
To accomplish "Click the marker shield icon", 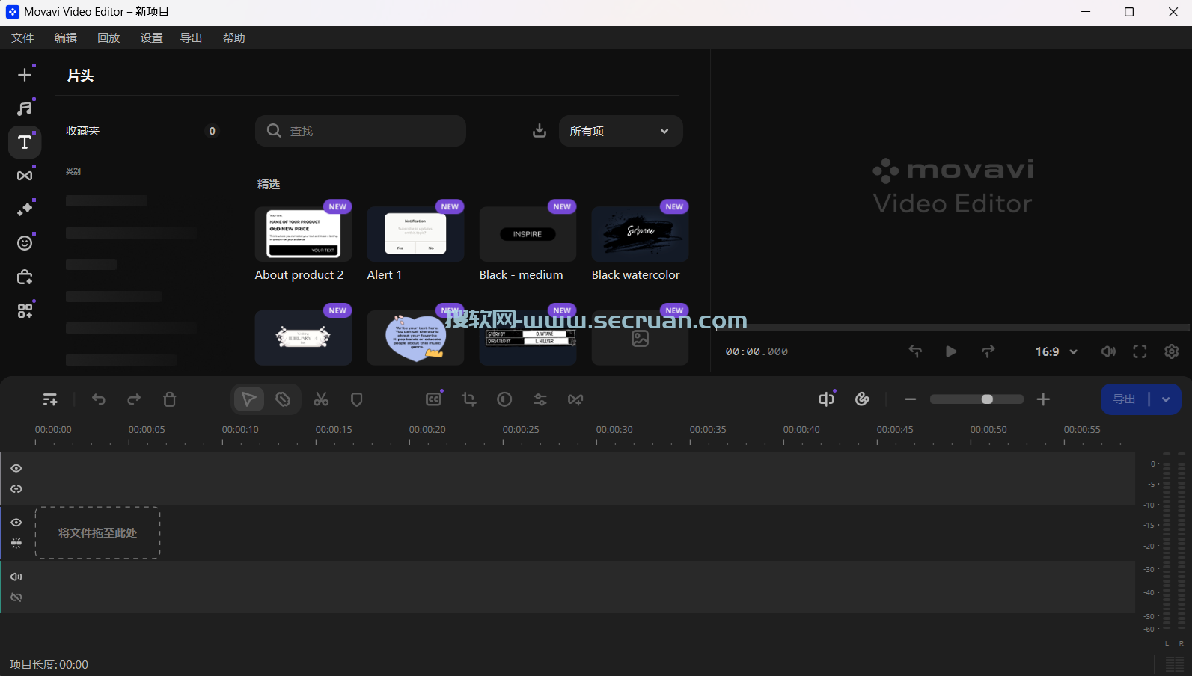I will click(x=357, y=399).
